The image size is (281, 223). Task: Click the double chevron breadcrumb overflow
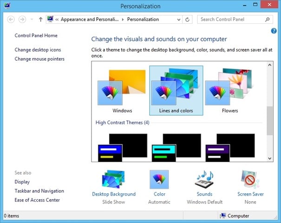(57, 20)
